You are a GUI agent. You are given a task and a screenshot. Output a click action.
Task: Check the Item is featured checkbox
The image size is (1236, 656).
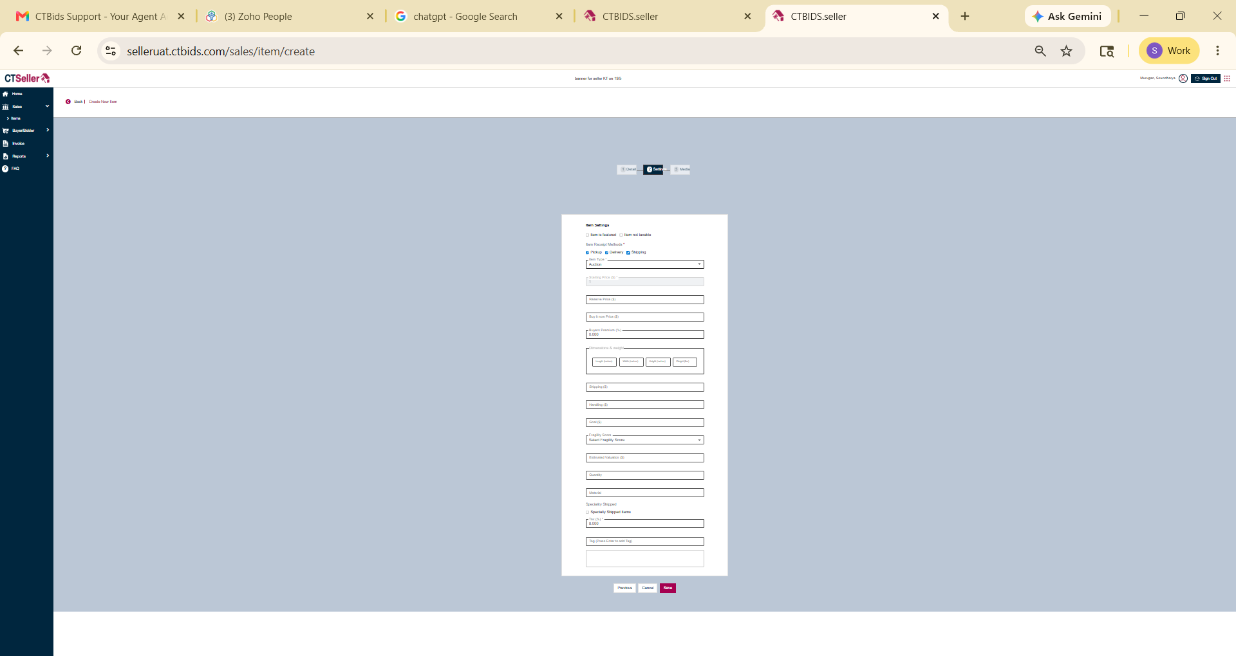pyautogui.click(x=588, y=235)
